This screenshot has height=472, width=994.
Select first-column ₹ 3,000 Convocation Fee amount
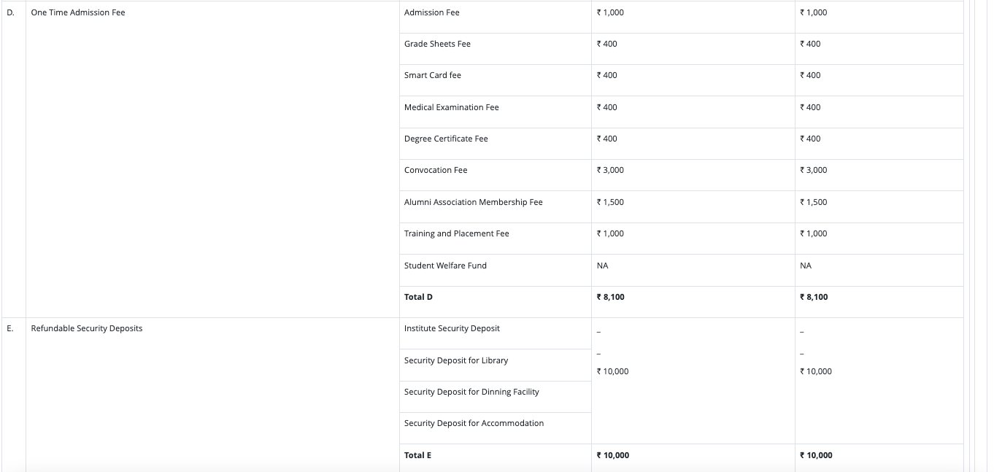[x=610, y=170]
